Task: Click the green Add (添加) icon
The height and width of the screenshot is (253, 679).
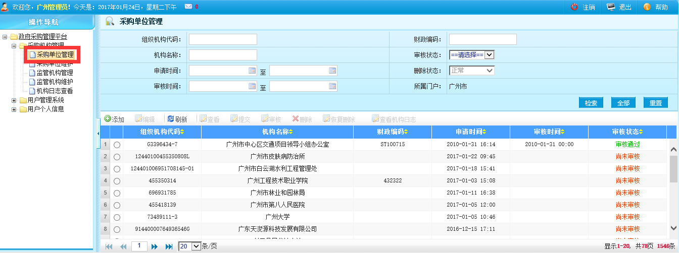Action: click(x=108, y=119)
